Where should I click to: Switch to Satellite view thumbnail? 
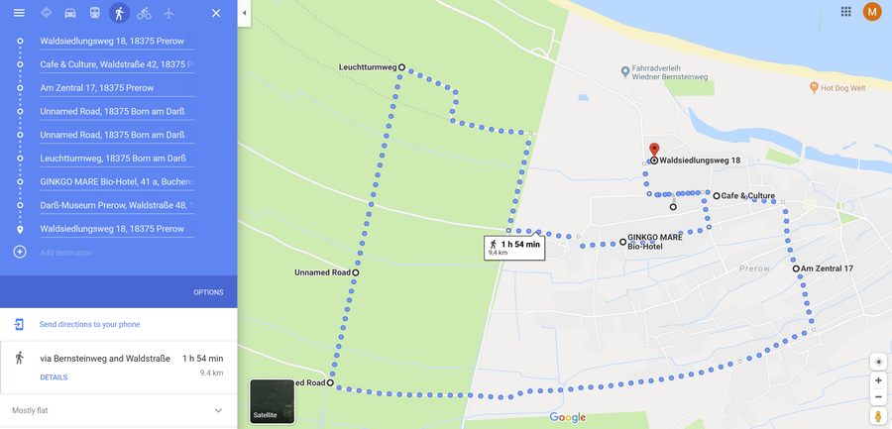pyautogui.click(x=272, y=401)
